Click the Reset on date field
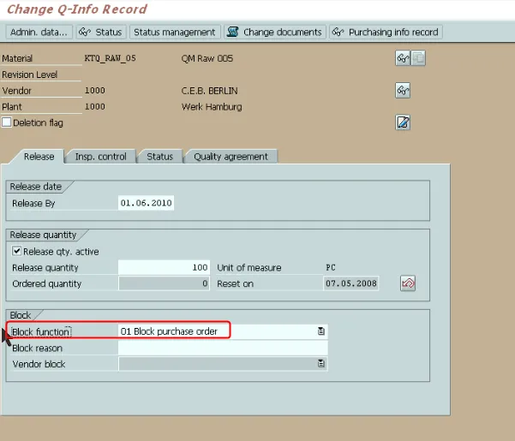Viewport: 515px width, 441px height. click(351, 283)
